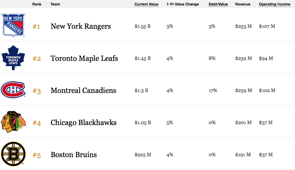Open the Chicago Blackhawks team name
Image resolution: width=295 pixels, height=170 pixels.
84,123
